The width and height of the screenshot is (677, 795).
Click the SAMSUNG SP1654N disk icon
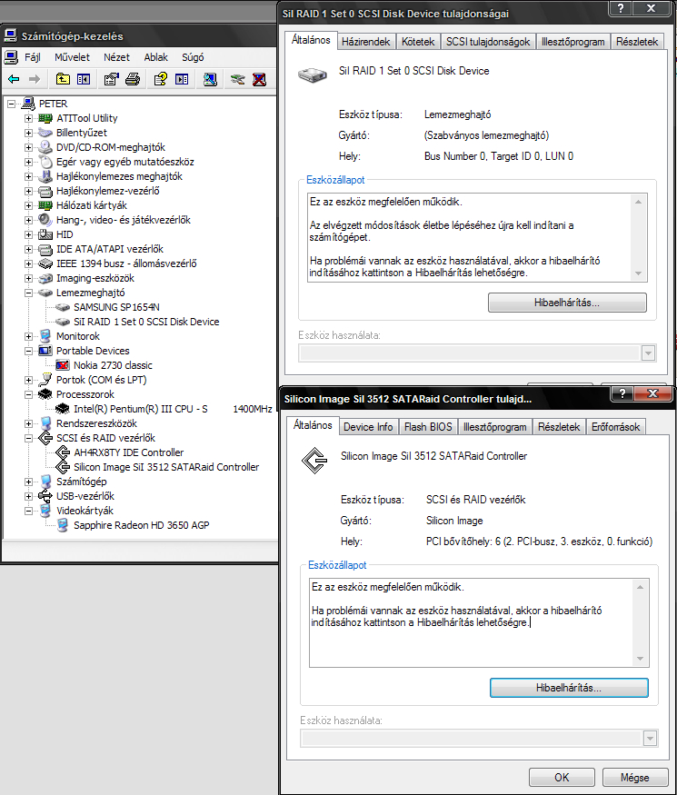[63, 307]
